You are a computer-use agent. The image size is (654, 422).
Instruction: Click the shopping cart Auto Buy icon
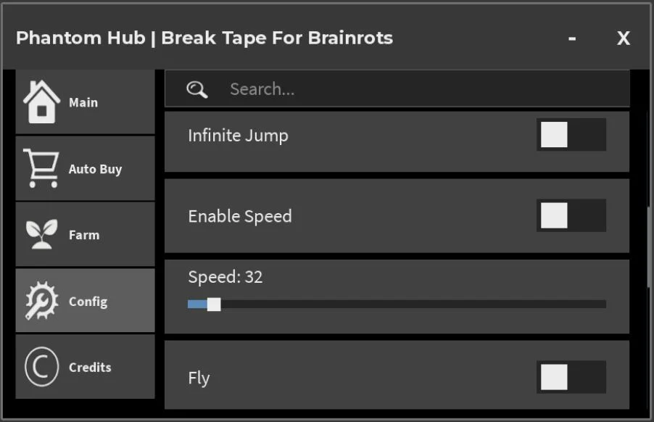tap(41, 168)
